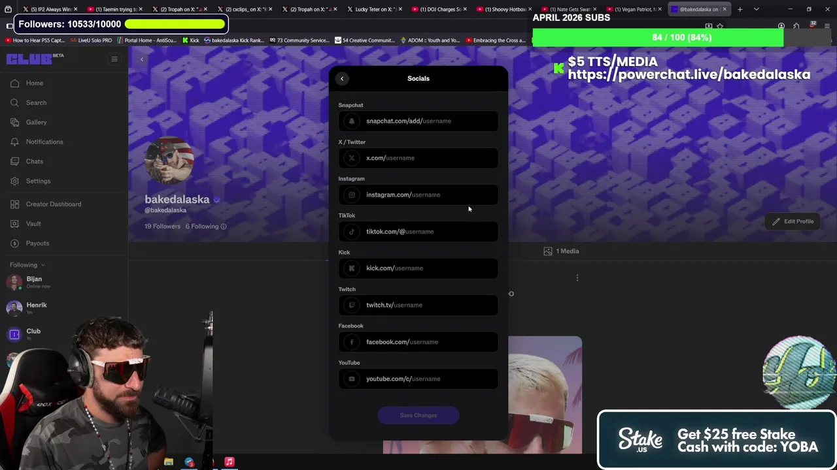Click the back chevron on profile banner
The width and height of the screenshot is (837, 470).
coord(142,59)
